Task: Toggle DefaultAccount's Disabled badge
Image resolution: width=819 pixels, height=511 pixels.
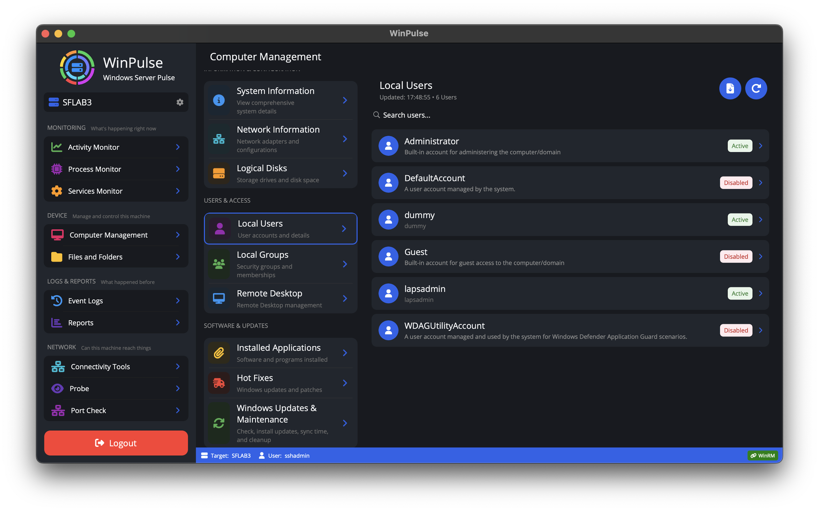Action: (736, 183)
